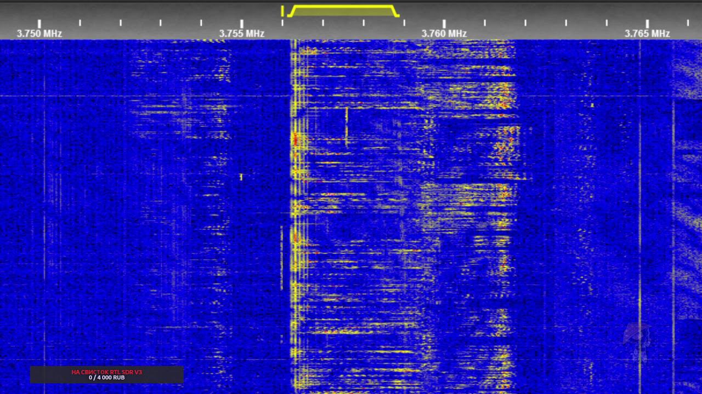Click the '0 / 4 000 RUB' progress text
This screenshot has width=702, height=394.
pos(107,378)
